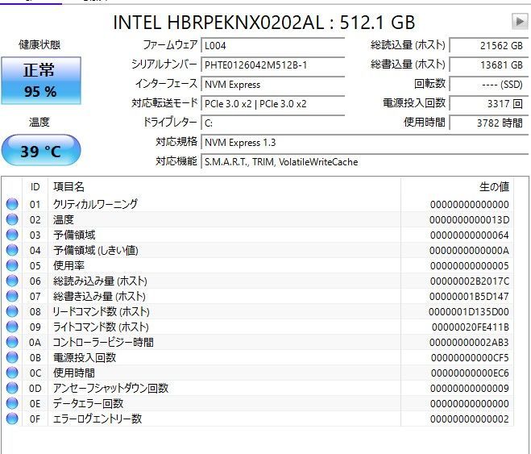Click status icon for 06 総読み込み量 row
531x454 pixels.
click(12, 281)
